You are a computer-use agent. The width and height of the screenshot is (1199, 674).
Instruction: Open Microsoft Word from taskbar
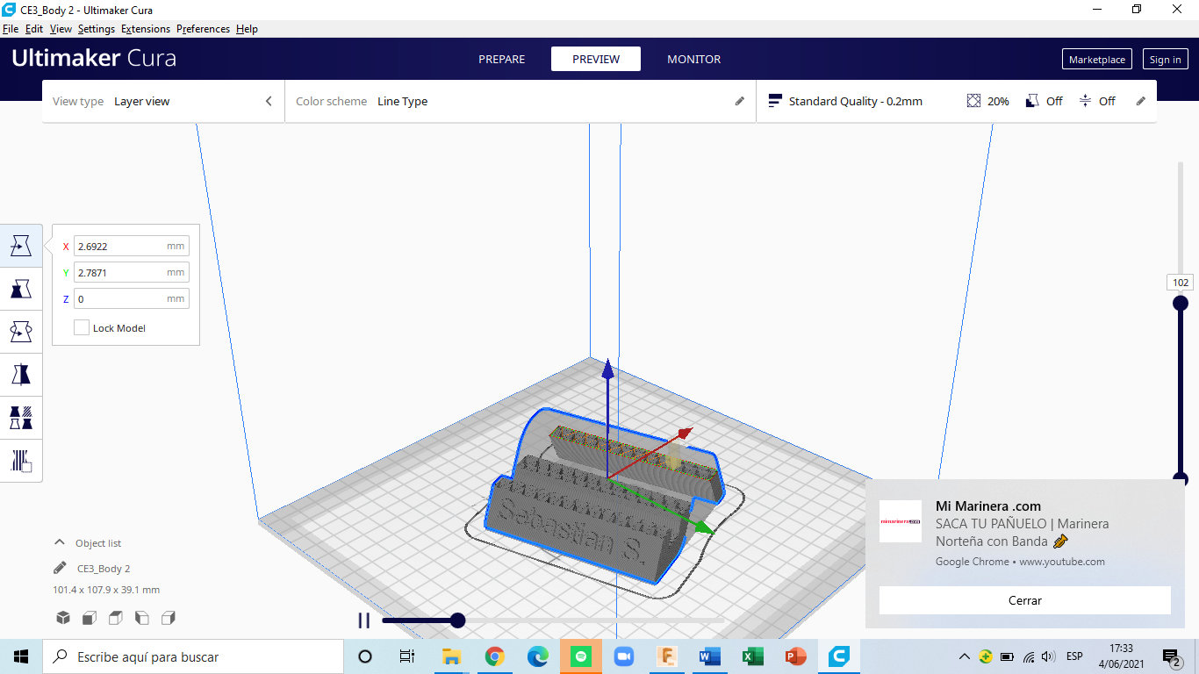pos(709,656)
